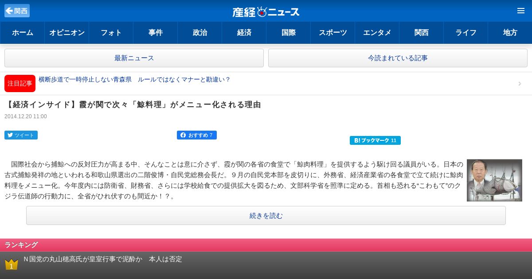The height and width of the screenshot is (279, 532).
Task: Click the 続きを読む button
Action: [x=266, y=216]
